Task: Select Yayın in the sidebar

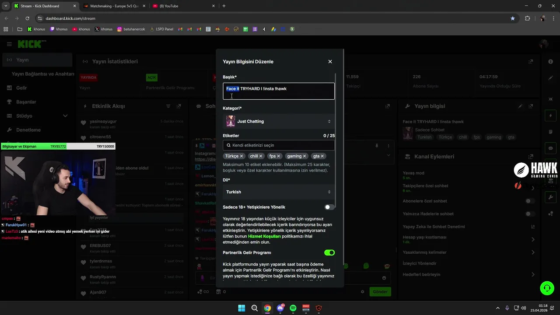Action: pos(37,60)
